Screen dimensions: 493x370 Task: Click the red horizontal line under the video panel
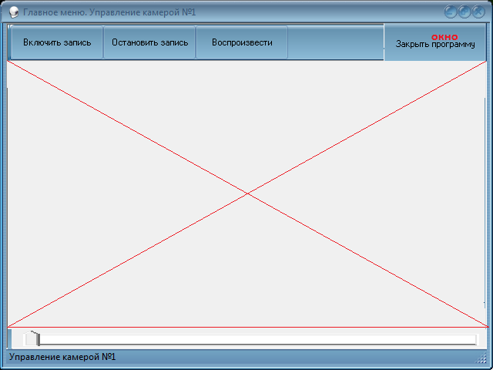[x=246, y=327]
